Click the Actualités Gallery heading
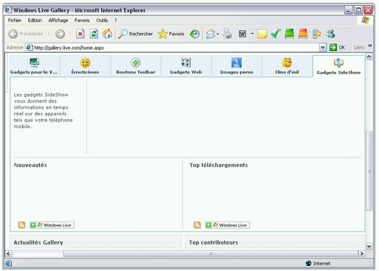The height and width of the screenshot is (271, 379). click(38, 242)
